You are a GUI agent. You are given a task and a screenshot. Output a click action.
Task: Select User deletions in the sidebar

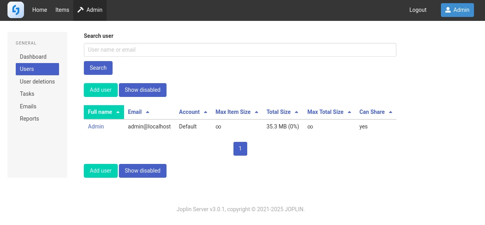click(x=37, y=82)
